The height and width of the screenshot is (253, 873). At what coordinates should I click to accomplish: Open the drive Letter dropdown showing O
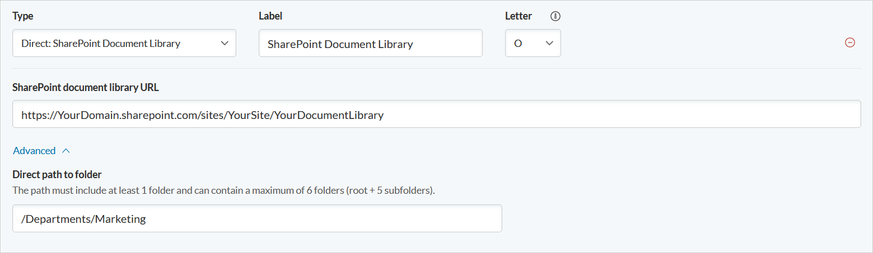[x=526, y=43]
